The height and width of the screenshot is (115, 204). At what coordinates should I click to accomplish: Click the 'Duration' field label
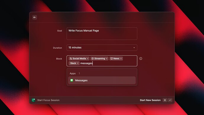coord(58,48)
